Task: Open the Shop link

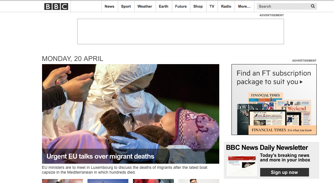Action: click(198, 7)
